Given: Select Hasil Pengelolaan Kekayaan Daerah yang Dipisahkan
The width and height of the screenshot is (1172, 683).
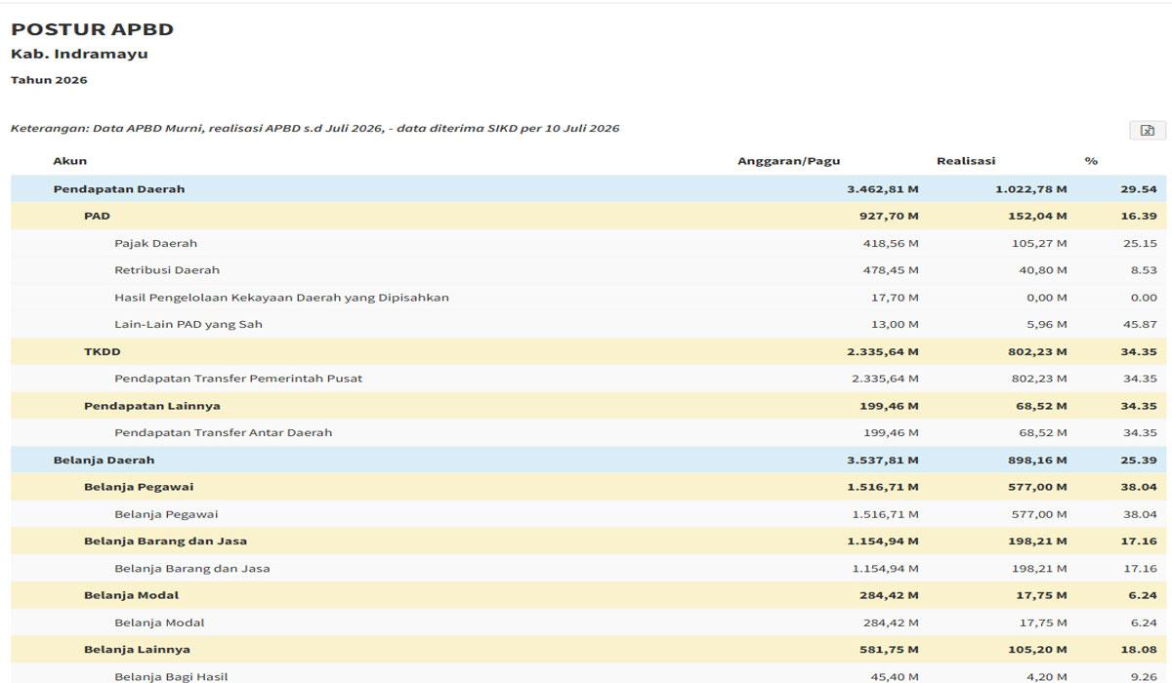Looking at the screenshot, I should (x=589, y=298).
